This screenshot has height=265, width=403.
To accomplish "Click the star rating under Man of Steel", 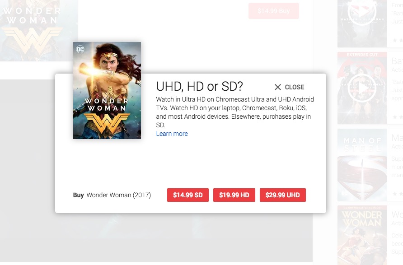I will 398,194.
